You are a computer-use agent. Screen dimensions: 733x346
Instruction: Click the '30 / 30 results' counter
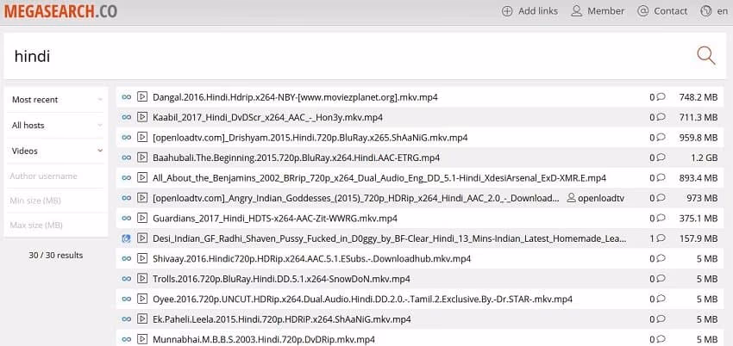coord(56,255)
